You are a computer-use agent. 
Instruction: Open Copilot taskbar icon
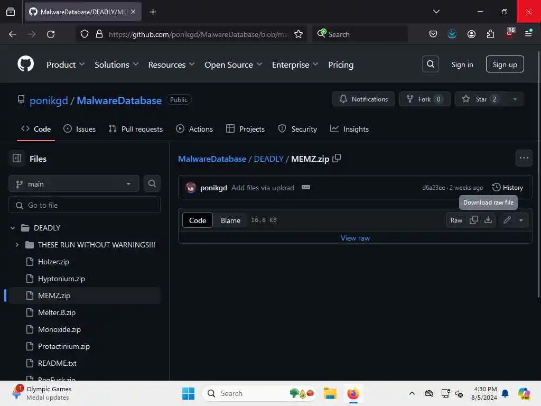tap(524, 393)
